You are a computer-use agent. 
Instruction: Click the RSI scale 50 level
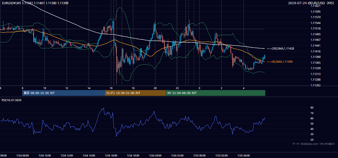[312, 124]
